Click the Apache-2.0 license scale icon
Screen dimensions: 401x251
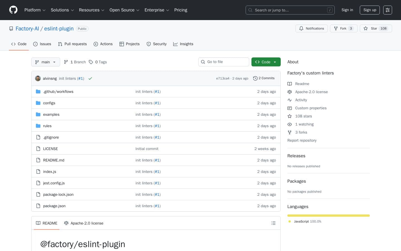click(x=290, y=92)
